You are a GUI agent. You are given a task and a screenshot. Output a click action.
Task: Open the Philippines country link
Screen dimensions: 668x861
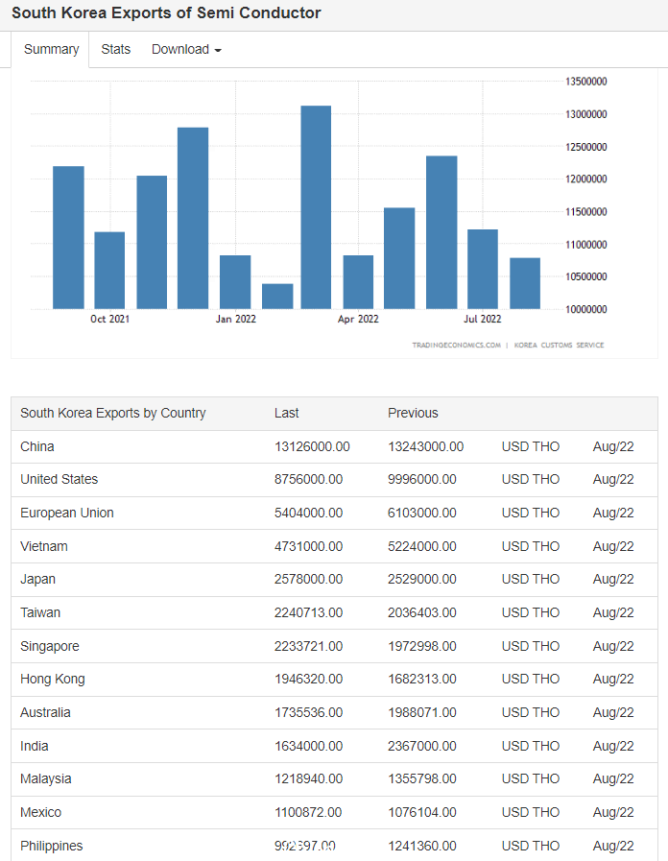click(52, 847)
